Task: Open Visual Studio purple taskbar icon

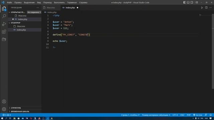Action: tap(27, 118)
